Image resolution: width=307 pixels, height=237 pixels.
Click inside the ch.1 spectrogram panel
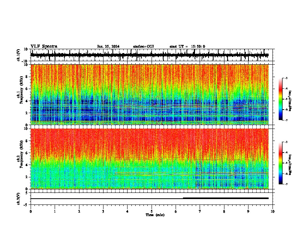coord(149,94)
